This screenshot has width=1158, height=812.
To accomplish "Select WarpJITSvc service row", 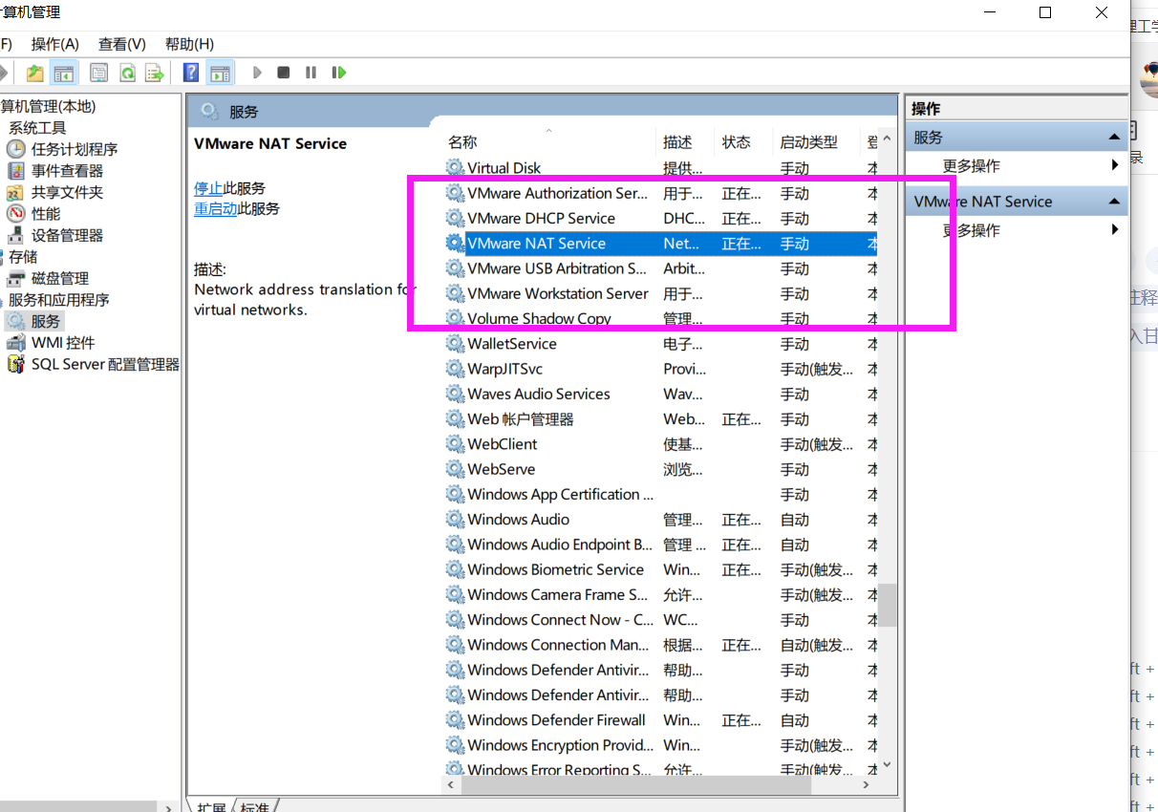I will click(660, 369).
